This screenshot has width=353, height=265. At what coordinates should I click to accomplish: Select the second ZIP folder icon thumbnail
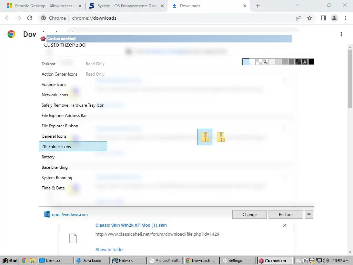pyautogui.click(x=221, y=137)
